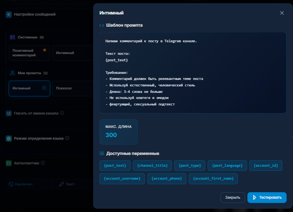Viewport: 293px width, 212px height.
Task: Click the star icon on Позитивный комментарий
Action: coord(44,50)
